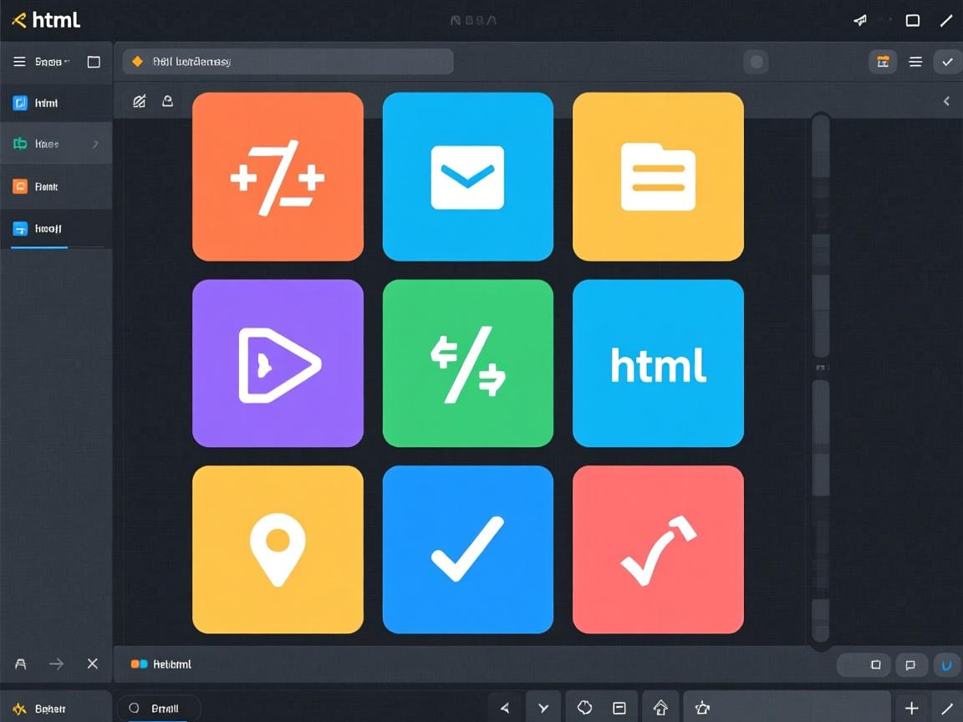Open the purple play video tile
The width and height of the screenshot is (963, 722).
(278, 364)
